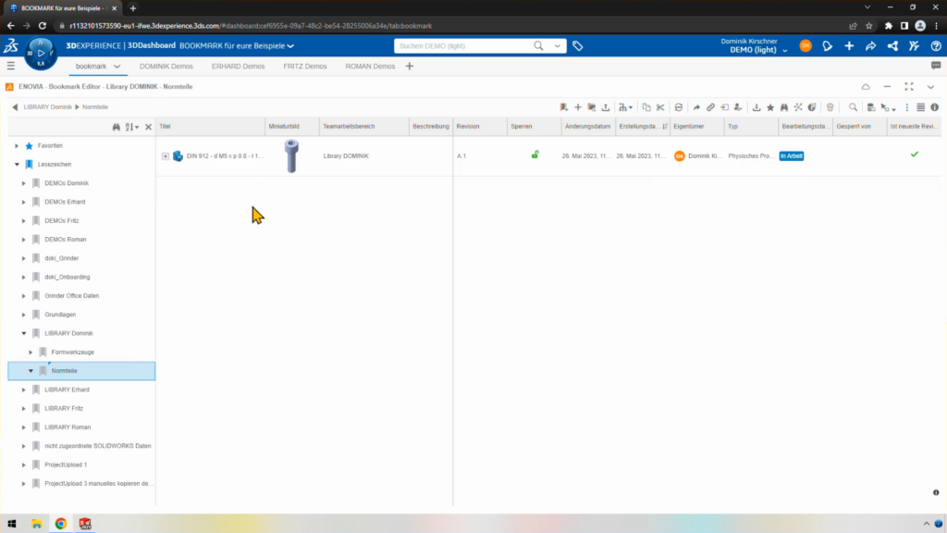
Task: Toggle the green lock in the Sperren column
Action: pyautogui.click(x=535, y=155)
